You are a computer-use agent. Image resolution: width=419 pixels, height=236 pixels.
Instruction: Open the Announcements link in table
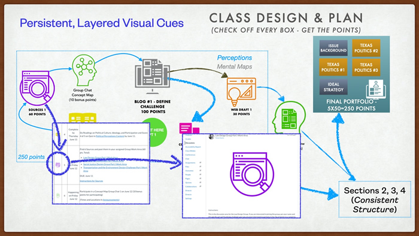click(x=111, y=199)
